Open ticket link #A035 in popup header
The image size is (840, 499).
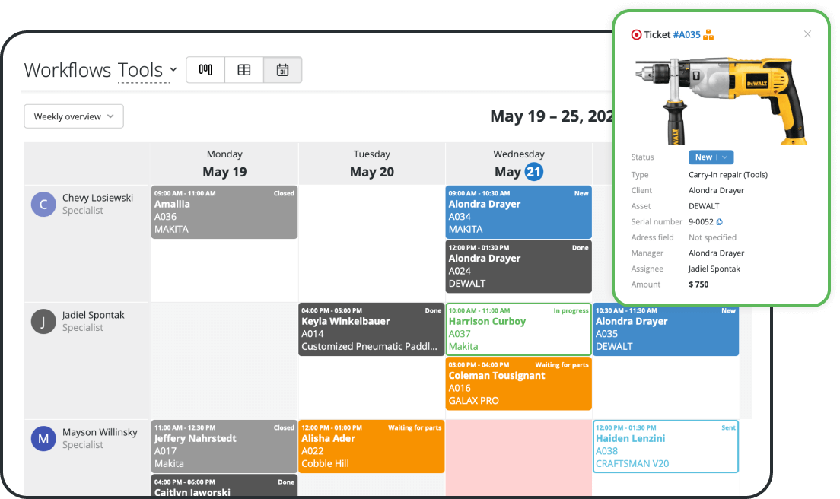click(686, 34)
